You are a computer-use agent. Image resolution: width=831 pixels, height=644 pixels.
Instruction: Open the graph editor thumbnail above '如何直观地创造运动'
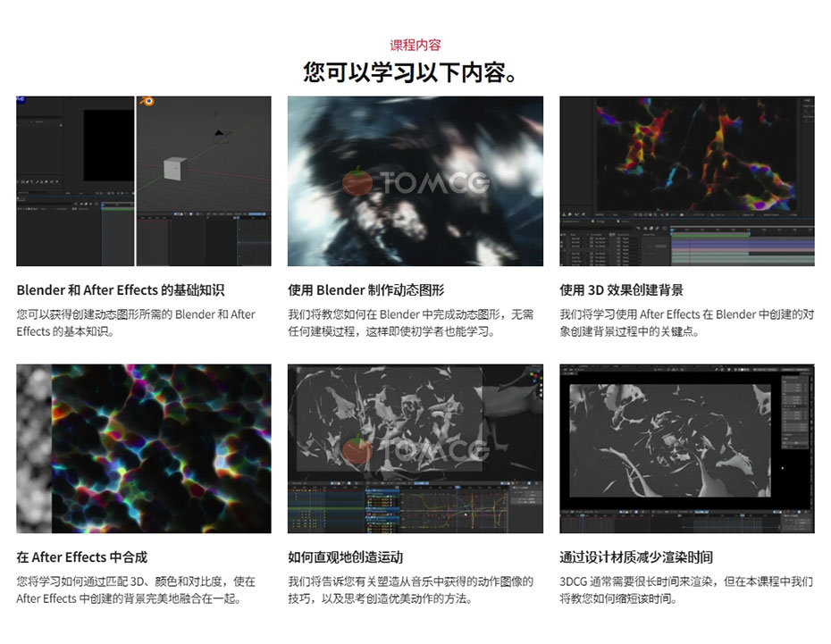415,448
